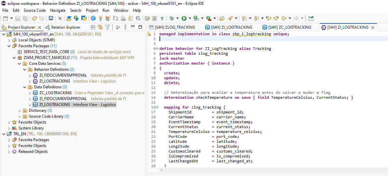Click the Save floppy disk icon
The height and width of the screenshot is (176, 388).
pyautogui.click(x=18, y=19)
